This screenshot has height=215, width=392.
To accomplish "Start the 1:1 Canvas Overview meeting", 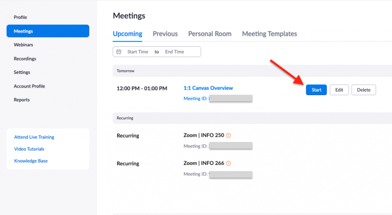I will click(x=317, y=90).
